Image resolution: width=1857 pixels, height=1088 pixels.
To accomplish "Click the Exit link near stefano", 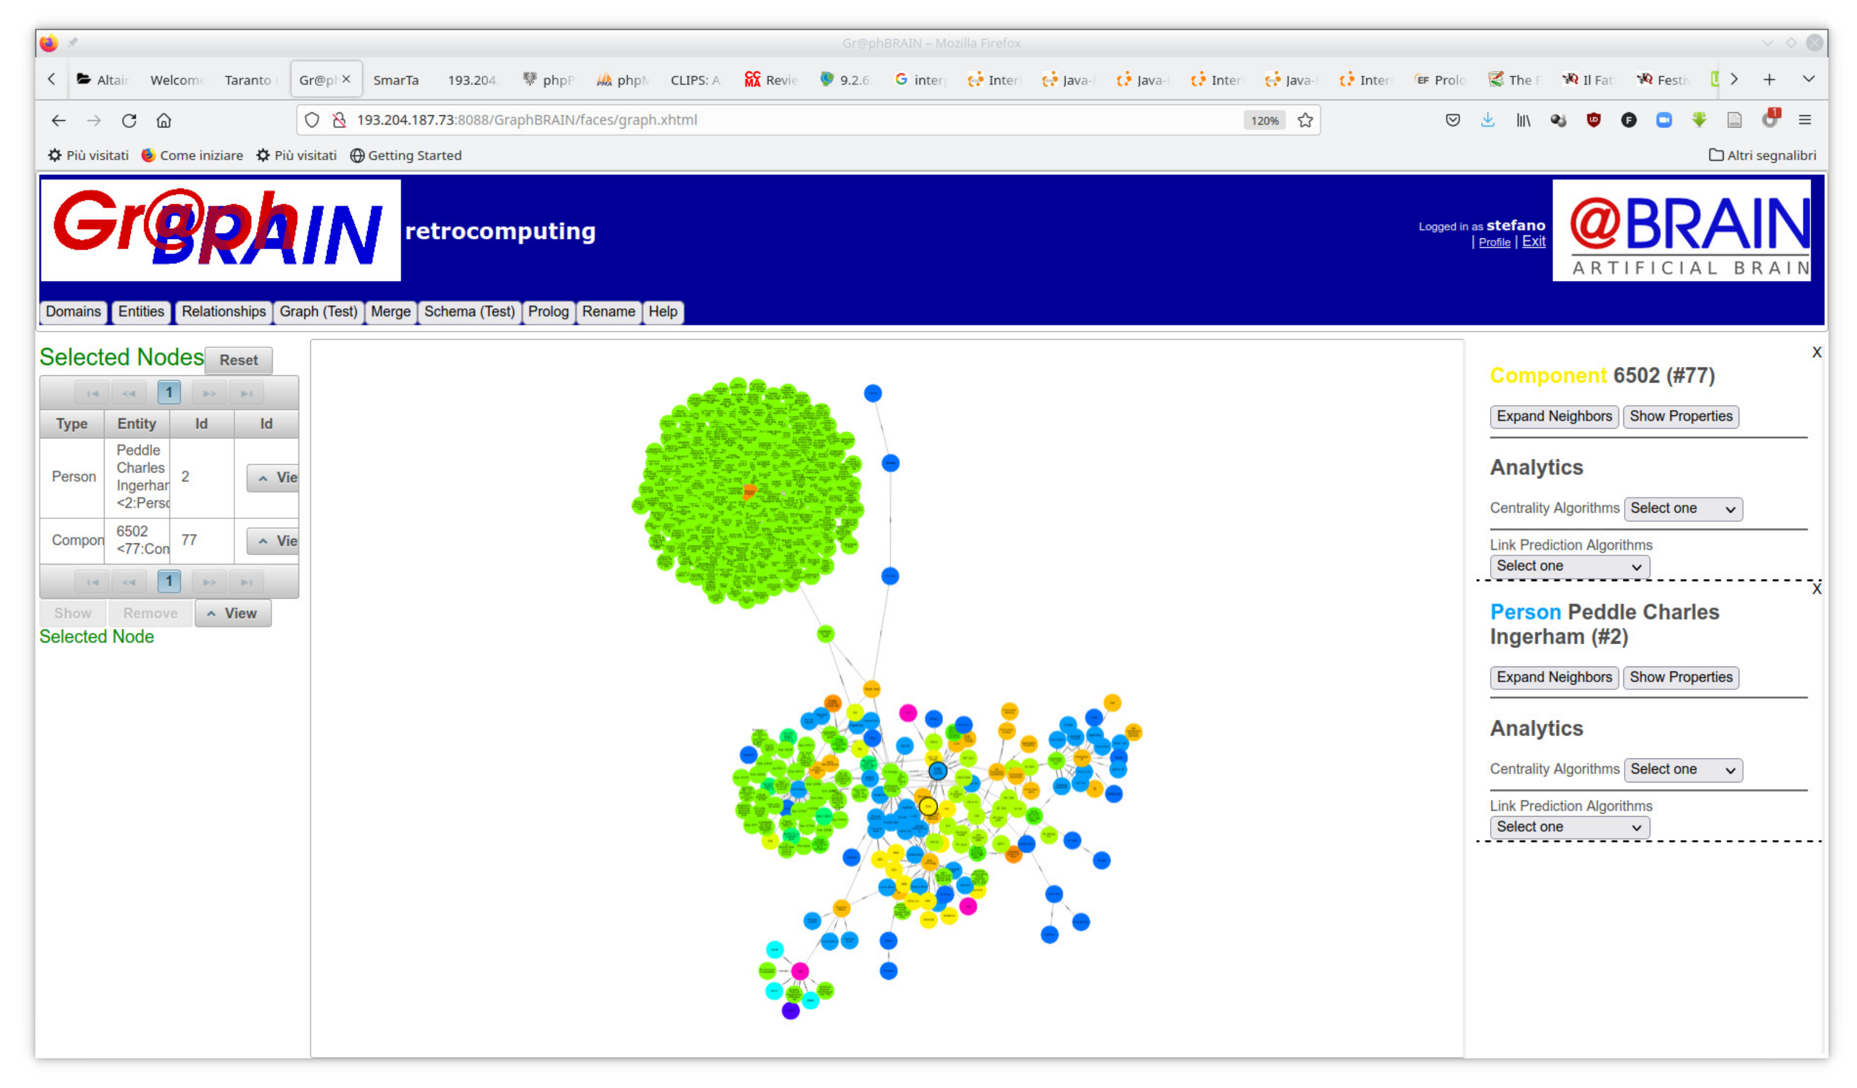I will [x=1533, y=241].
